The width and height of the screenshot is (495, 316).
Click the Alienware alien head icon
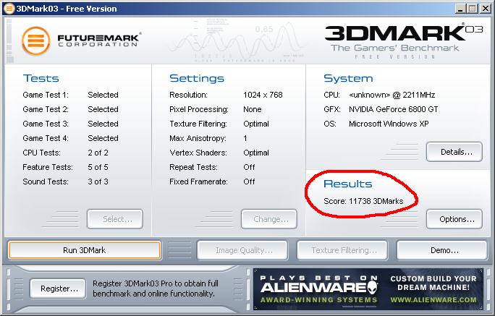point(375,289)
